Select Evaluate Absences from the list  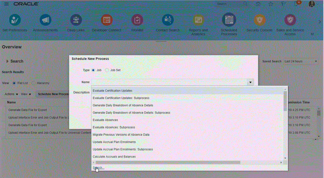[105, 120]
